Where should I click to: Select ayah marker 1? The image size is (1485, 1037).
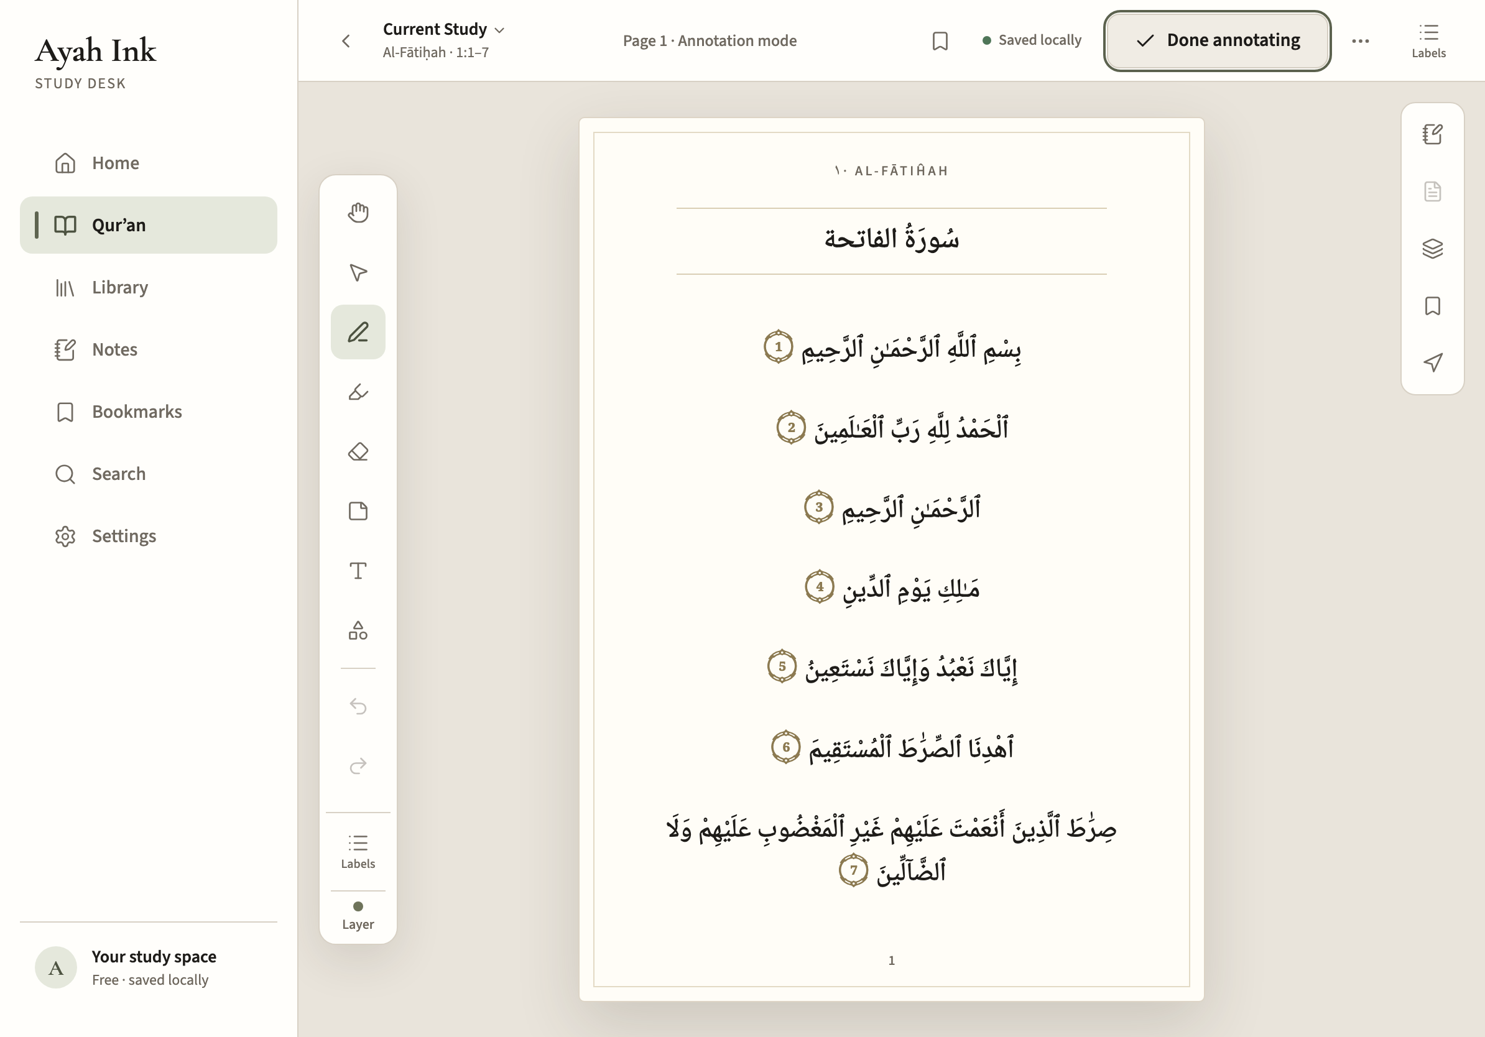click(x=778, y=346)
